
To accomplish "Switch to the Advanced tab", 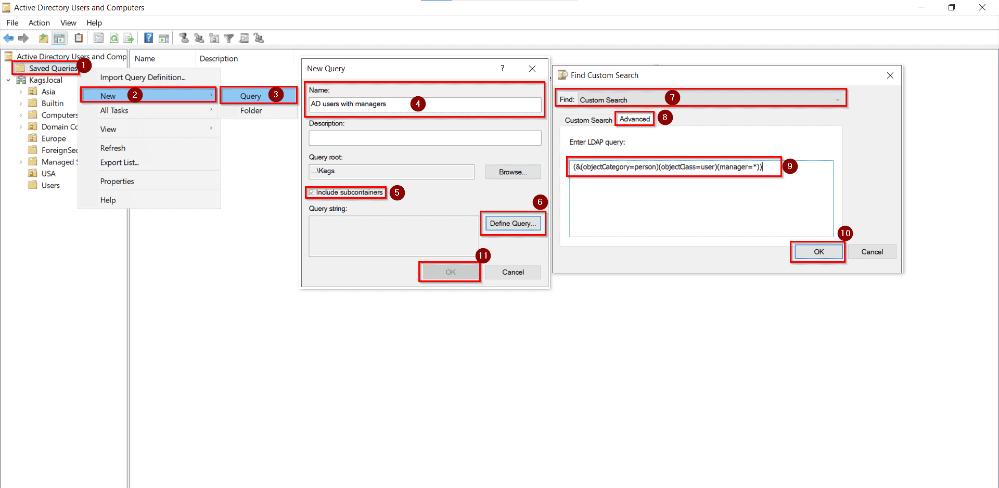I will pos(634,119).
